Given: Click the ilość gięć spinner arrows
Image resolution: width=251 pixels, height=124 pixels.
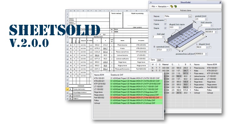Looking at the screenshot, I should pyautogui.click(x=163, y=37).
